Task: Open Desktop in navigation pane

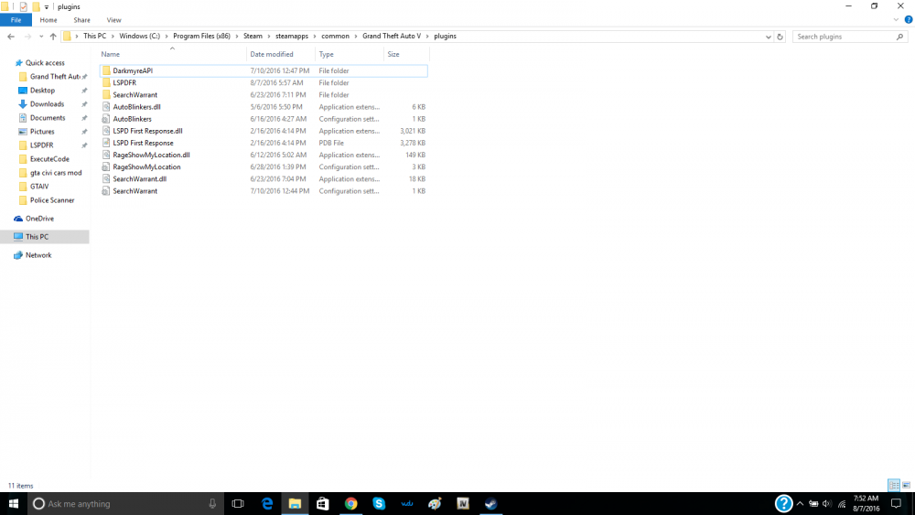Action: click(x=43, y=91)
